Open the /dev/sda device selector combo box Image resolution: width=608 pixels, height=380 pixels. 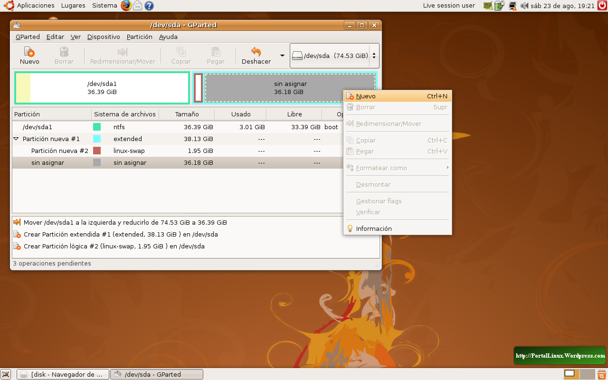tap(334, 56)
